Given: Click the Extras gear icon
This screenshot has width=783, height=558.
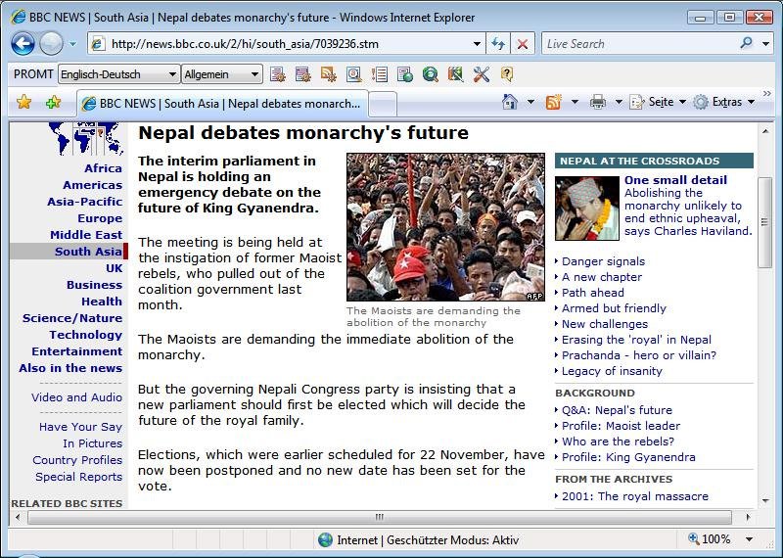Looking at the screenshot, I should click(x=701, y=102).
